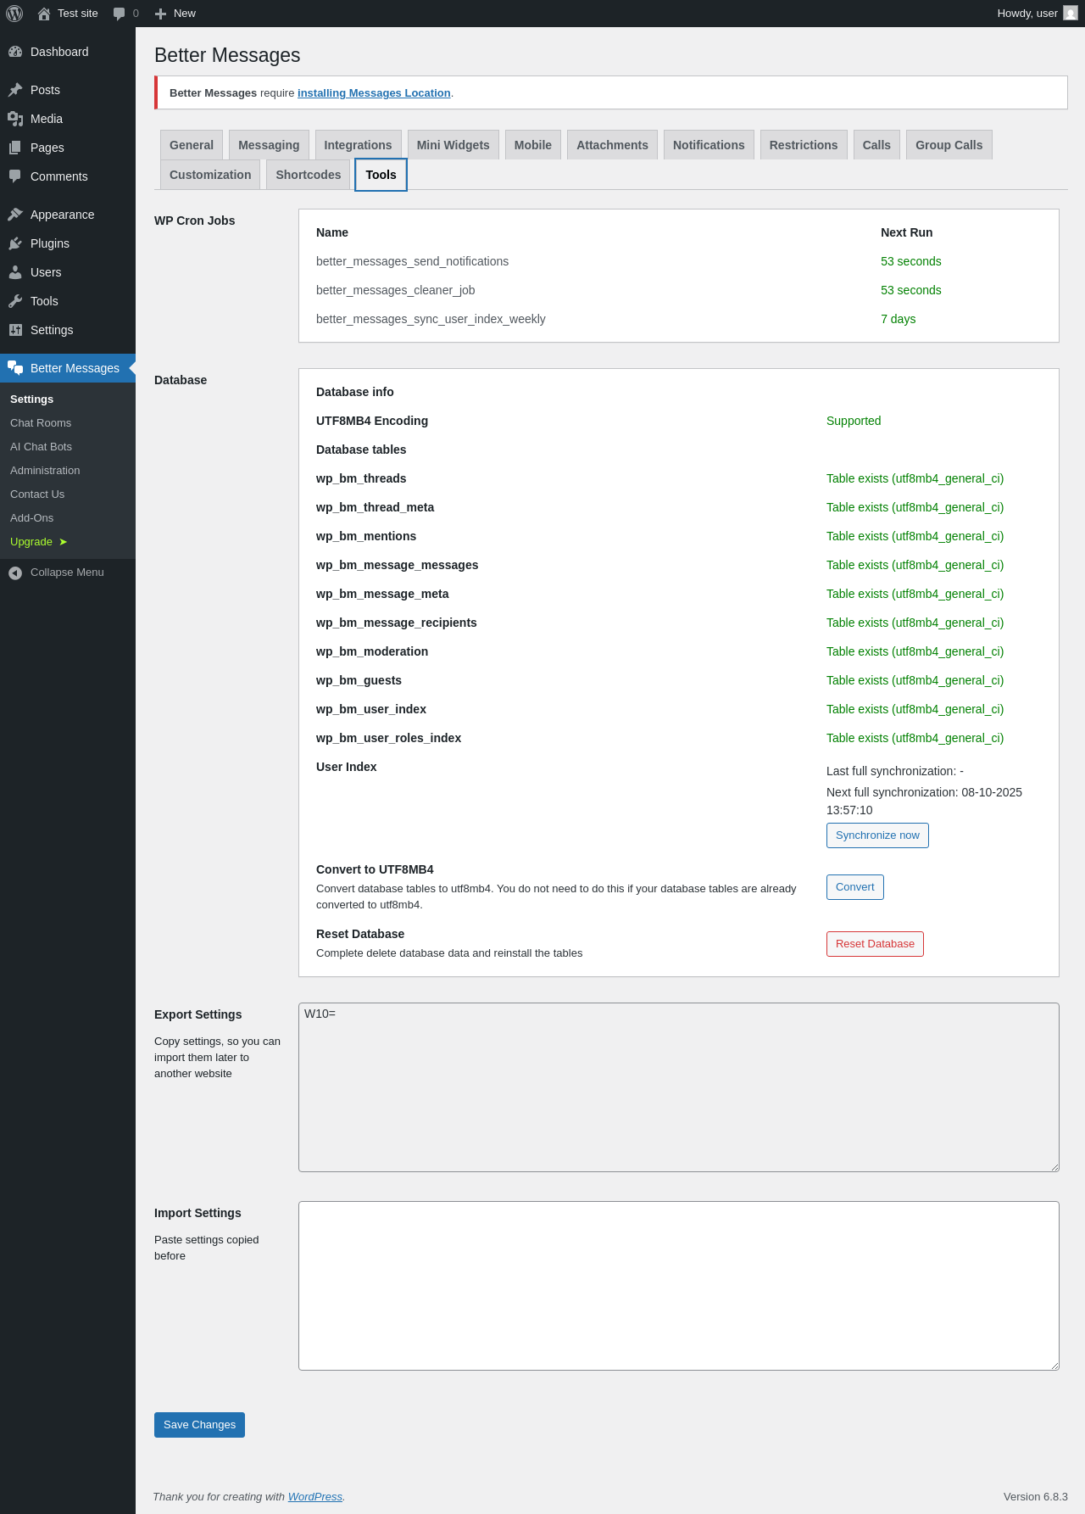Click inside the Import Settings textarea
Viewport: 1085px width, 1514px height.
(678, 1285)
